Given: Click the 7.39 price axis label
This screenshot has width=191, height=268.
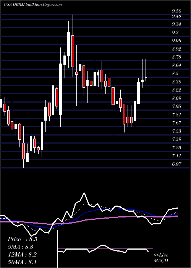Looking at the screenshot, I should pyautogui.click(x=176, y=139).
